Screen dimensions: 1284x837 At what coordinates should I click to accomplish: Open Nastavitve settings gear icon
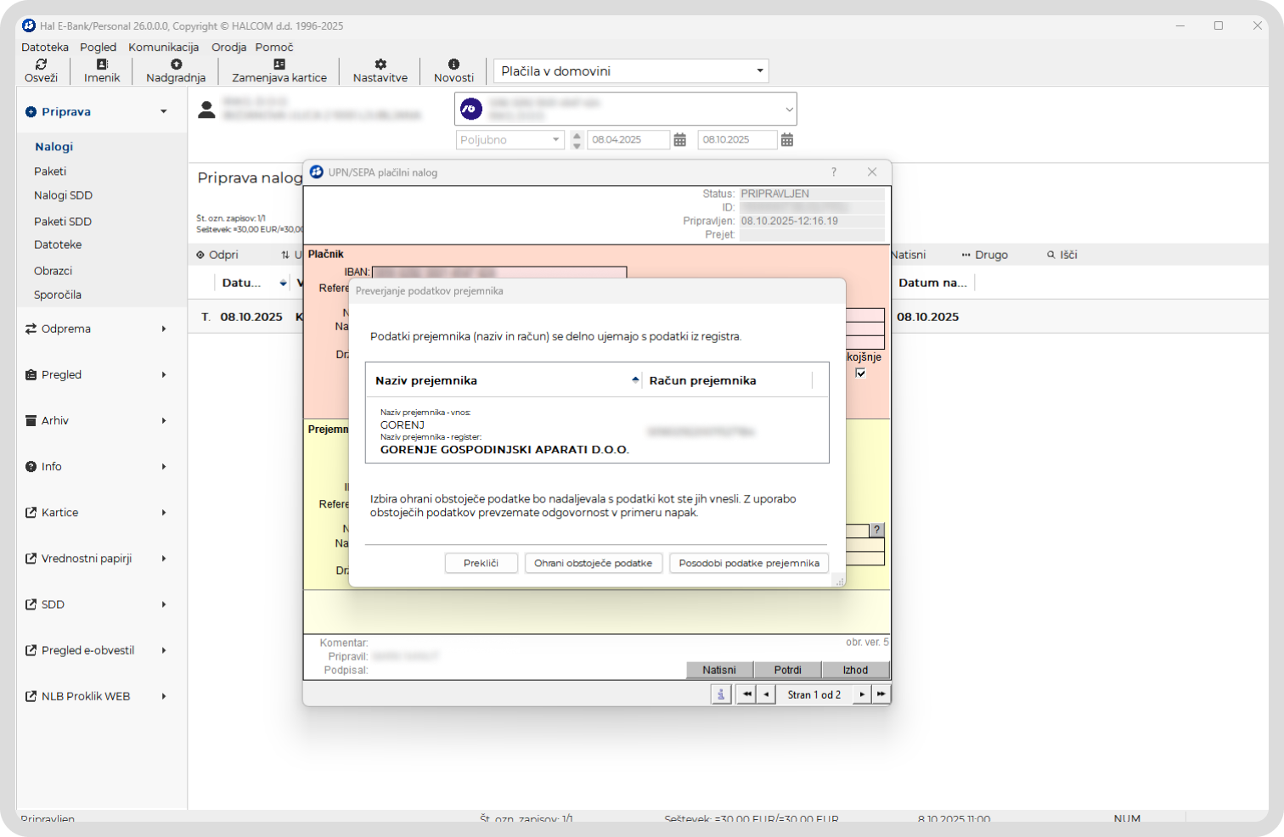[380, 65]
